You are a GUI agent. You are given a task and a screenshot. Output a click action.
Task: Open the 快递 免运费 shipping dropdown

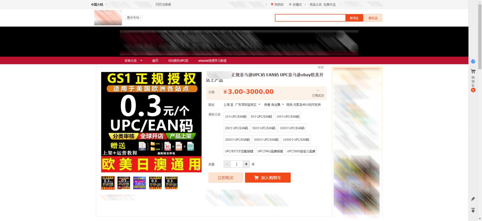tap(274, 105)
